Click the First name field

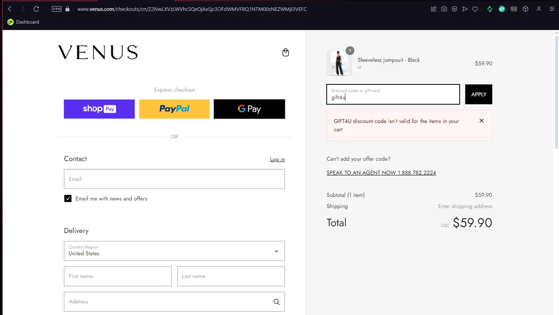[x=118, y=276]
